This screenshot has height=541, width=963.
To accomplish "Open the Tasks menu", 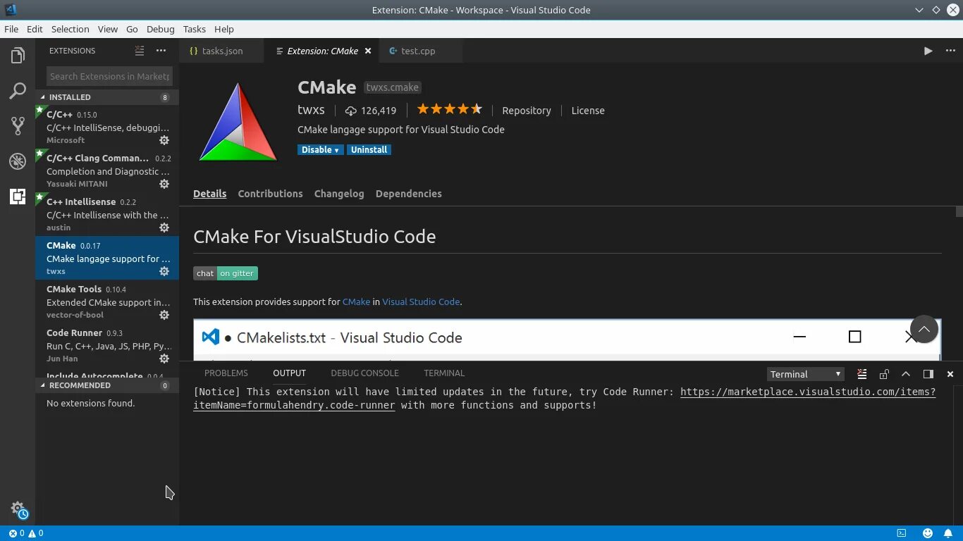I will [194, 29].
